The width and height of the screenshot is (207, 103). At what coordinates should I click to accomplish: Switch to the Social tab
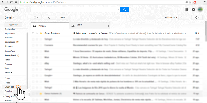click(88, 26)
